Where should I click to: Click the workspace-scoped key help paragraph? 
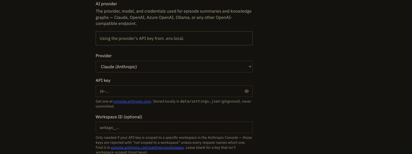click(x=174, y=145)
